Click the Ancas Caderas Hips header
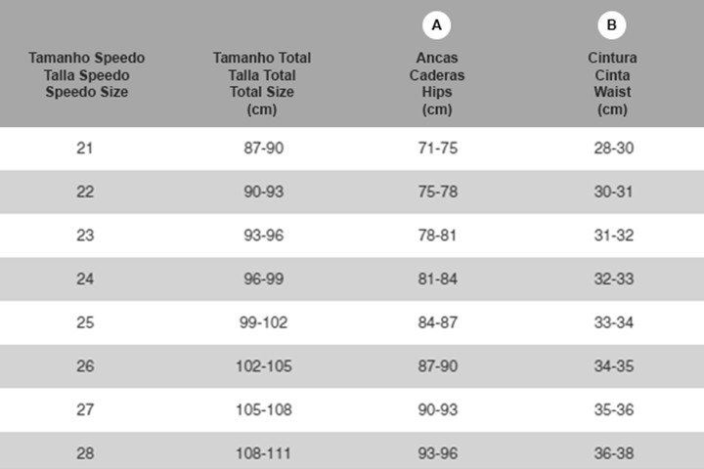Image resolution: width=704 pixels, height=469 pixels. point(437,83)
